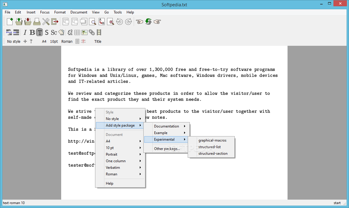This screenshot has height=208, width=349.
Task: Select structured-section package
Action: tap(211, 154)
